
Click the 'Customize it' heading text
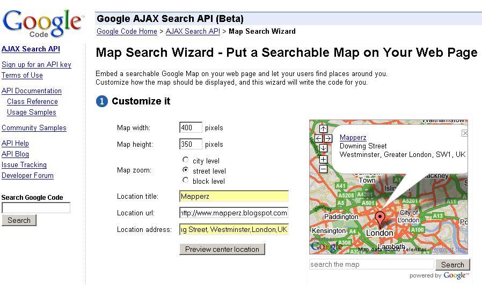point(141,101)
